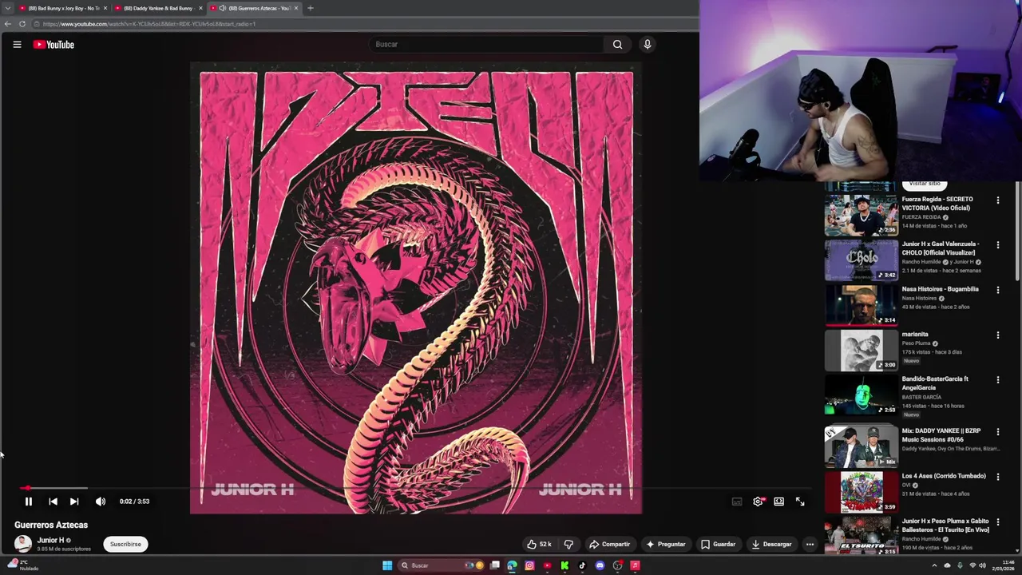
Task: Open TikTok from the taskbar
Action: [x=582, y=565]
